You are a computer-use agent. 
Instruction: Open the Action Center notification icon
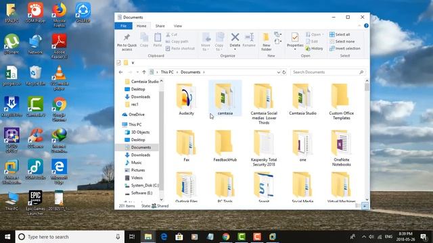tap(424, 237)
